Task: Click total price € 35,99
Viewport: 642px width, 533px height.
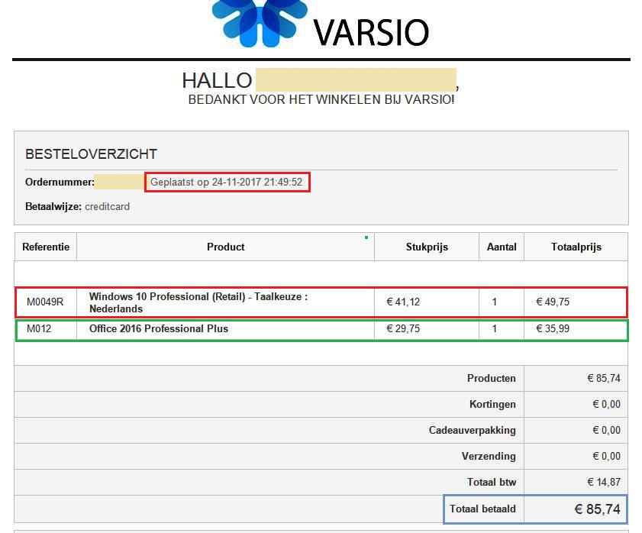Action: 553,328
